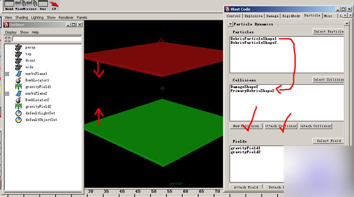
Task: Select gravityField1 in Fields list
Action: click(245, 148)
